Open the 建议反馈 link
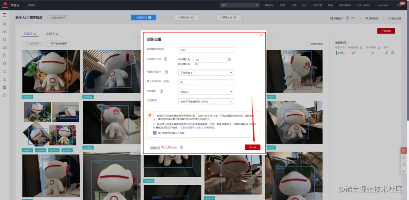The height and width of the screenshot is (200, 409). point(394,18)
